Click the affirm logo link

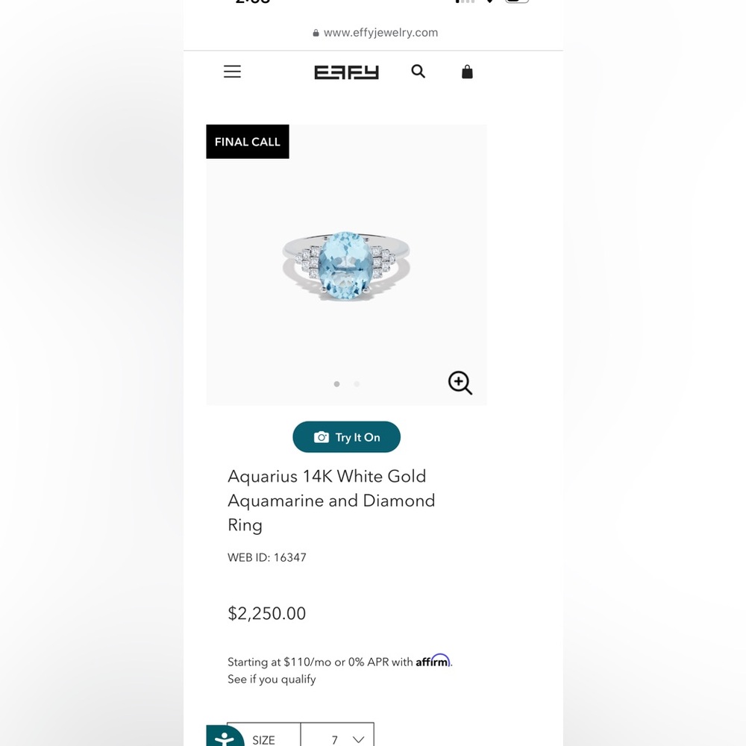pos(433,661)
